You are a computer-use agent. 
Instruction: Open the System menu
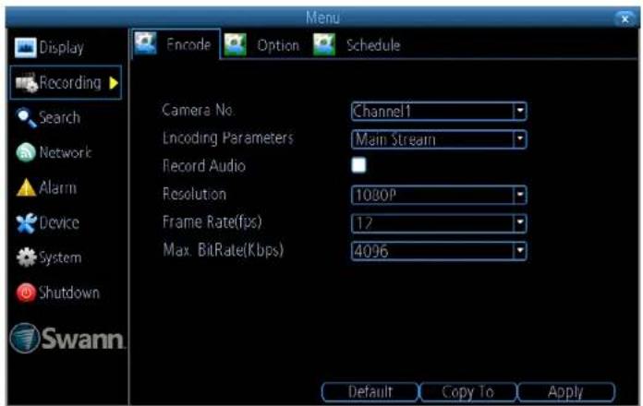49,257
